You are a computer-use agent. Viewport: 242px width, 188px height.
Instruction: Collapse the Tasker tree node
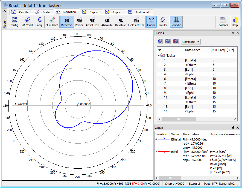click(159, 55)
